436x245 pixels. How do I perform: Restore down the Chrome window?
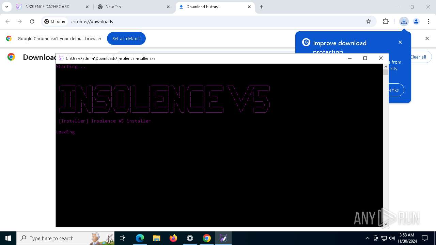412,7
